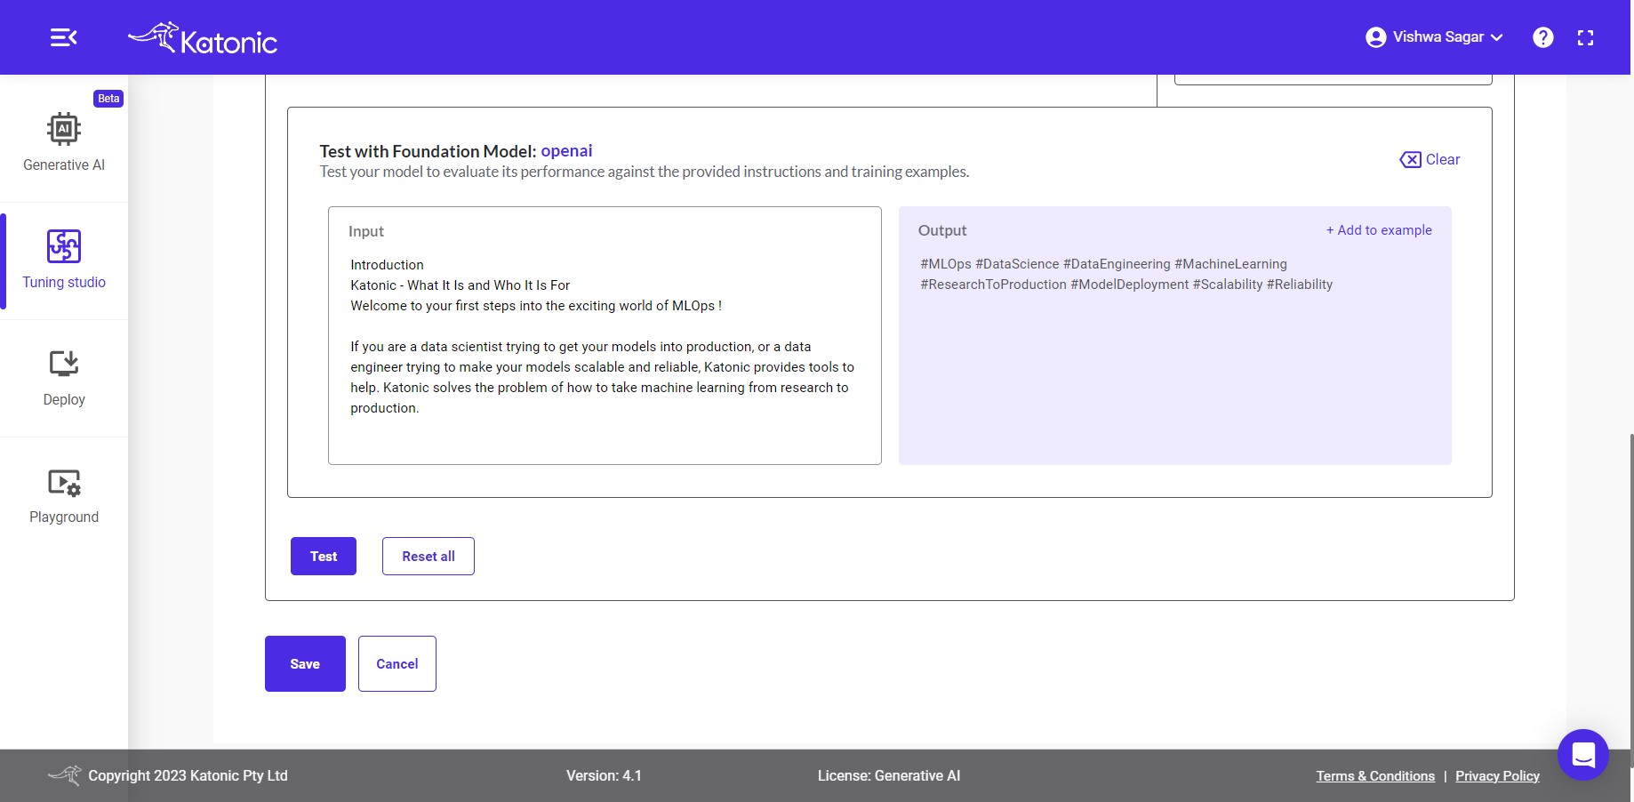Click the Beta badge on Generative AI
Viewport: 1634px width, 802px height.
click(108, 99)
